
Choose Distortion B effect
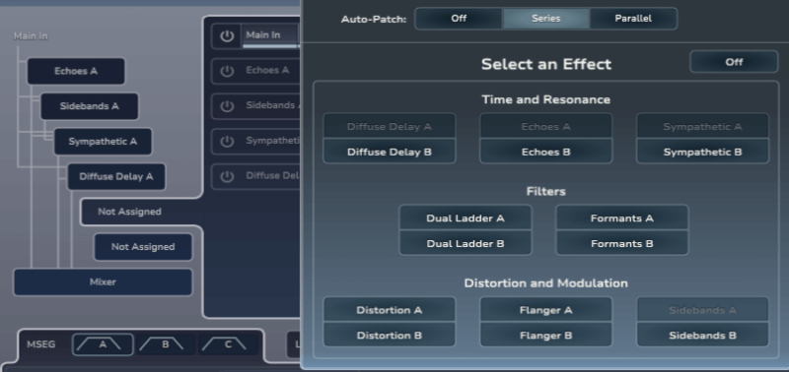point(390,336)
